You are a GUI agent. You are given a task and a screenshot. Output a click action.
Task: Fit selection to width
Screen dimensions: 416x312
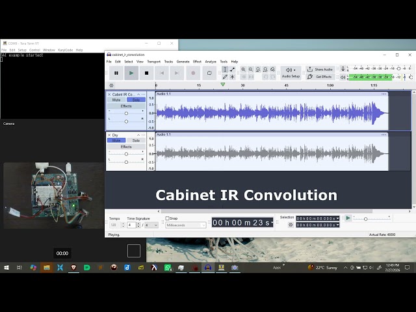pos(258,70)
